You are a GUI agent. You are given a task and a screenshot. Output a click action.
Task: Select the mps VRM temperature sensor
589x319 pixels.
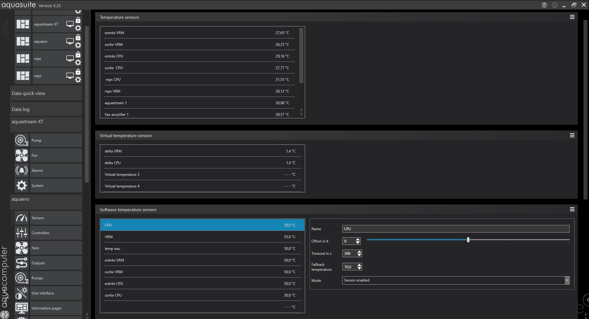(x=199, y=91)
